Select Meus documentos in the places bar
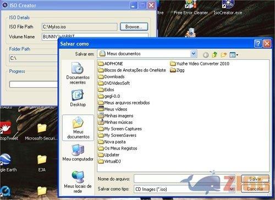Image resolution: width=275 pixels, height=200 pixels. click(x=78, y=128)
